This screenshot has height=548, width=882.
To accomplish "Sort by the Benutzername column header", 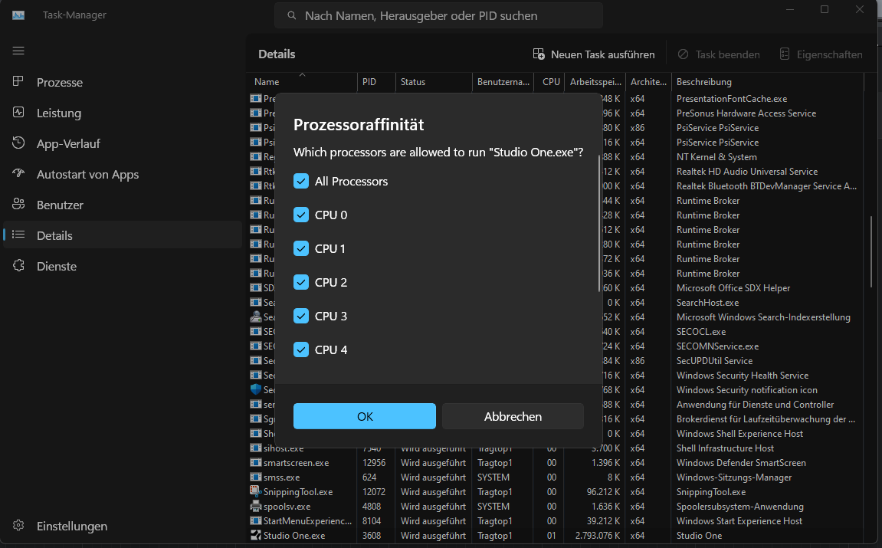I will 503,81.
